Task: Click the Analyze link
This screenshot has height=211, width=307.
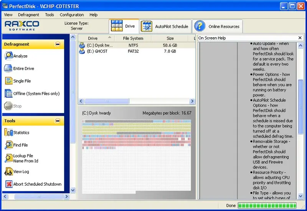Action: pos(20,56)
